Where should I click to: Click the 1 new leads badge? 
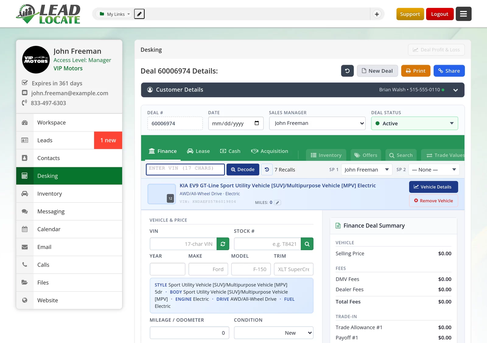click(108, 140)
